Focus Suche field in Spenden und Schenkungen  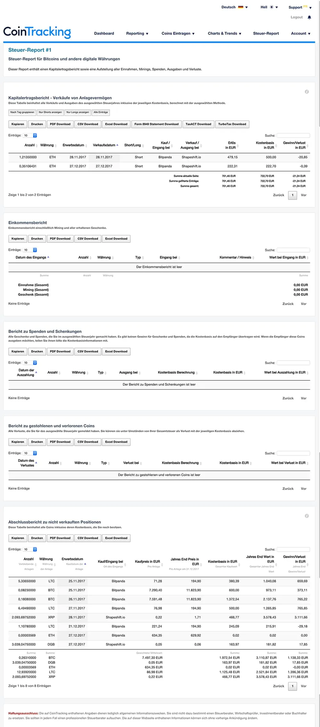[293, 363]
